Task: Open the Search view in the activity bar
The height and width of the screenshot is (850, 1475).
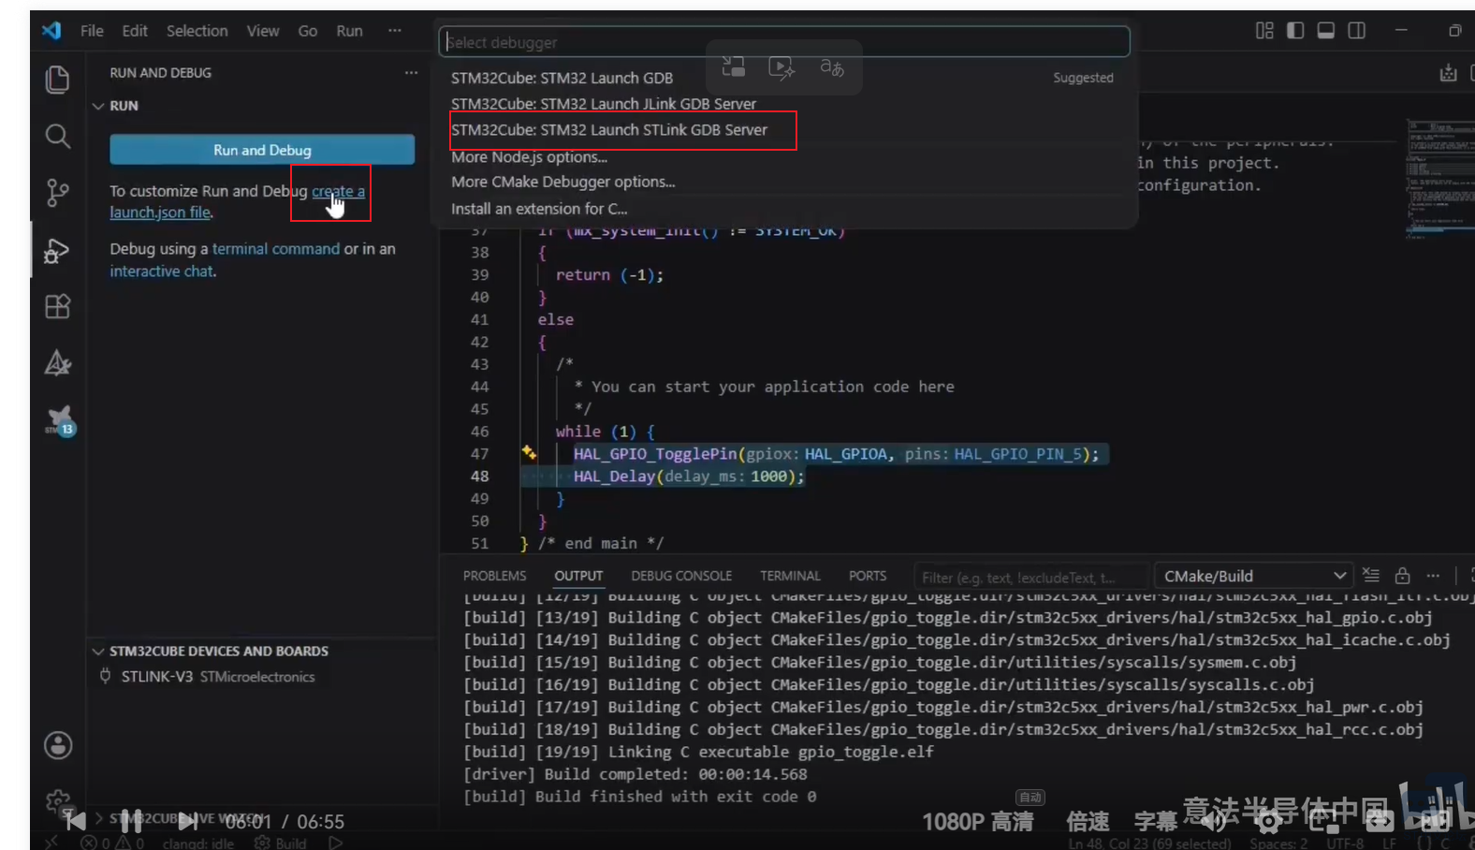Action: pos(57,137)
